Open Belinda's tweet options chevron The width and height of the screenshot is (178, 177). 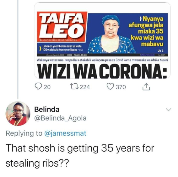(168, 110)
